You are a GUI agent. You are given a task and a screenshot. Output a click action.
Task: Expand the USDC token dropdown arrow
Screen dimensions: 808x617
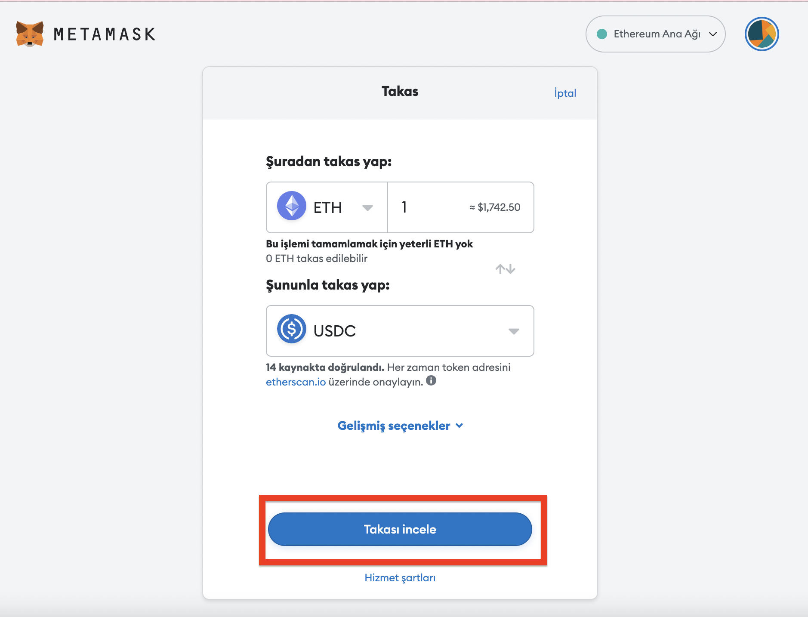point(514,331)
